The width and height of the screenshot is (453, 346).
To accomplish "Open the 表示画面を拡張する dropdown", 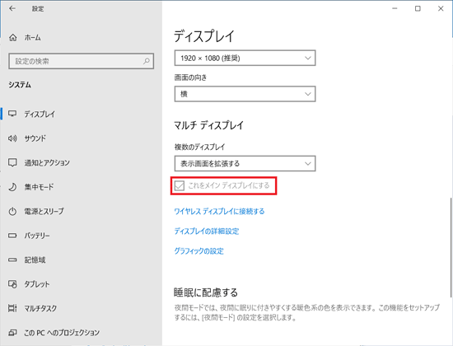I will pos(245,164).
